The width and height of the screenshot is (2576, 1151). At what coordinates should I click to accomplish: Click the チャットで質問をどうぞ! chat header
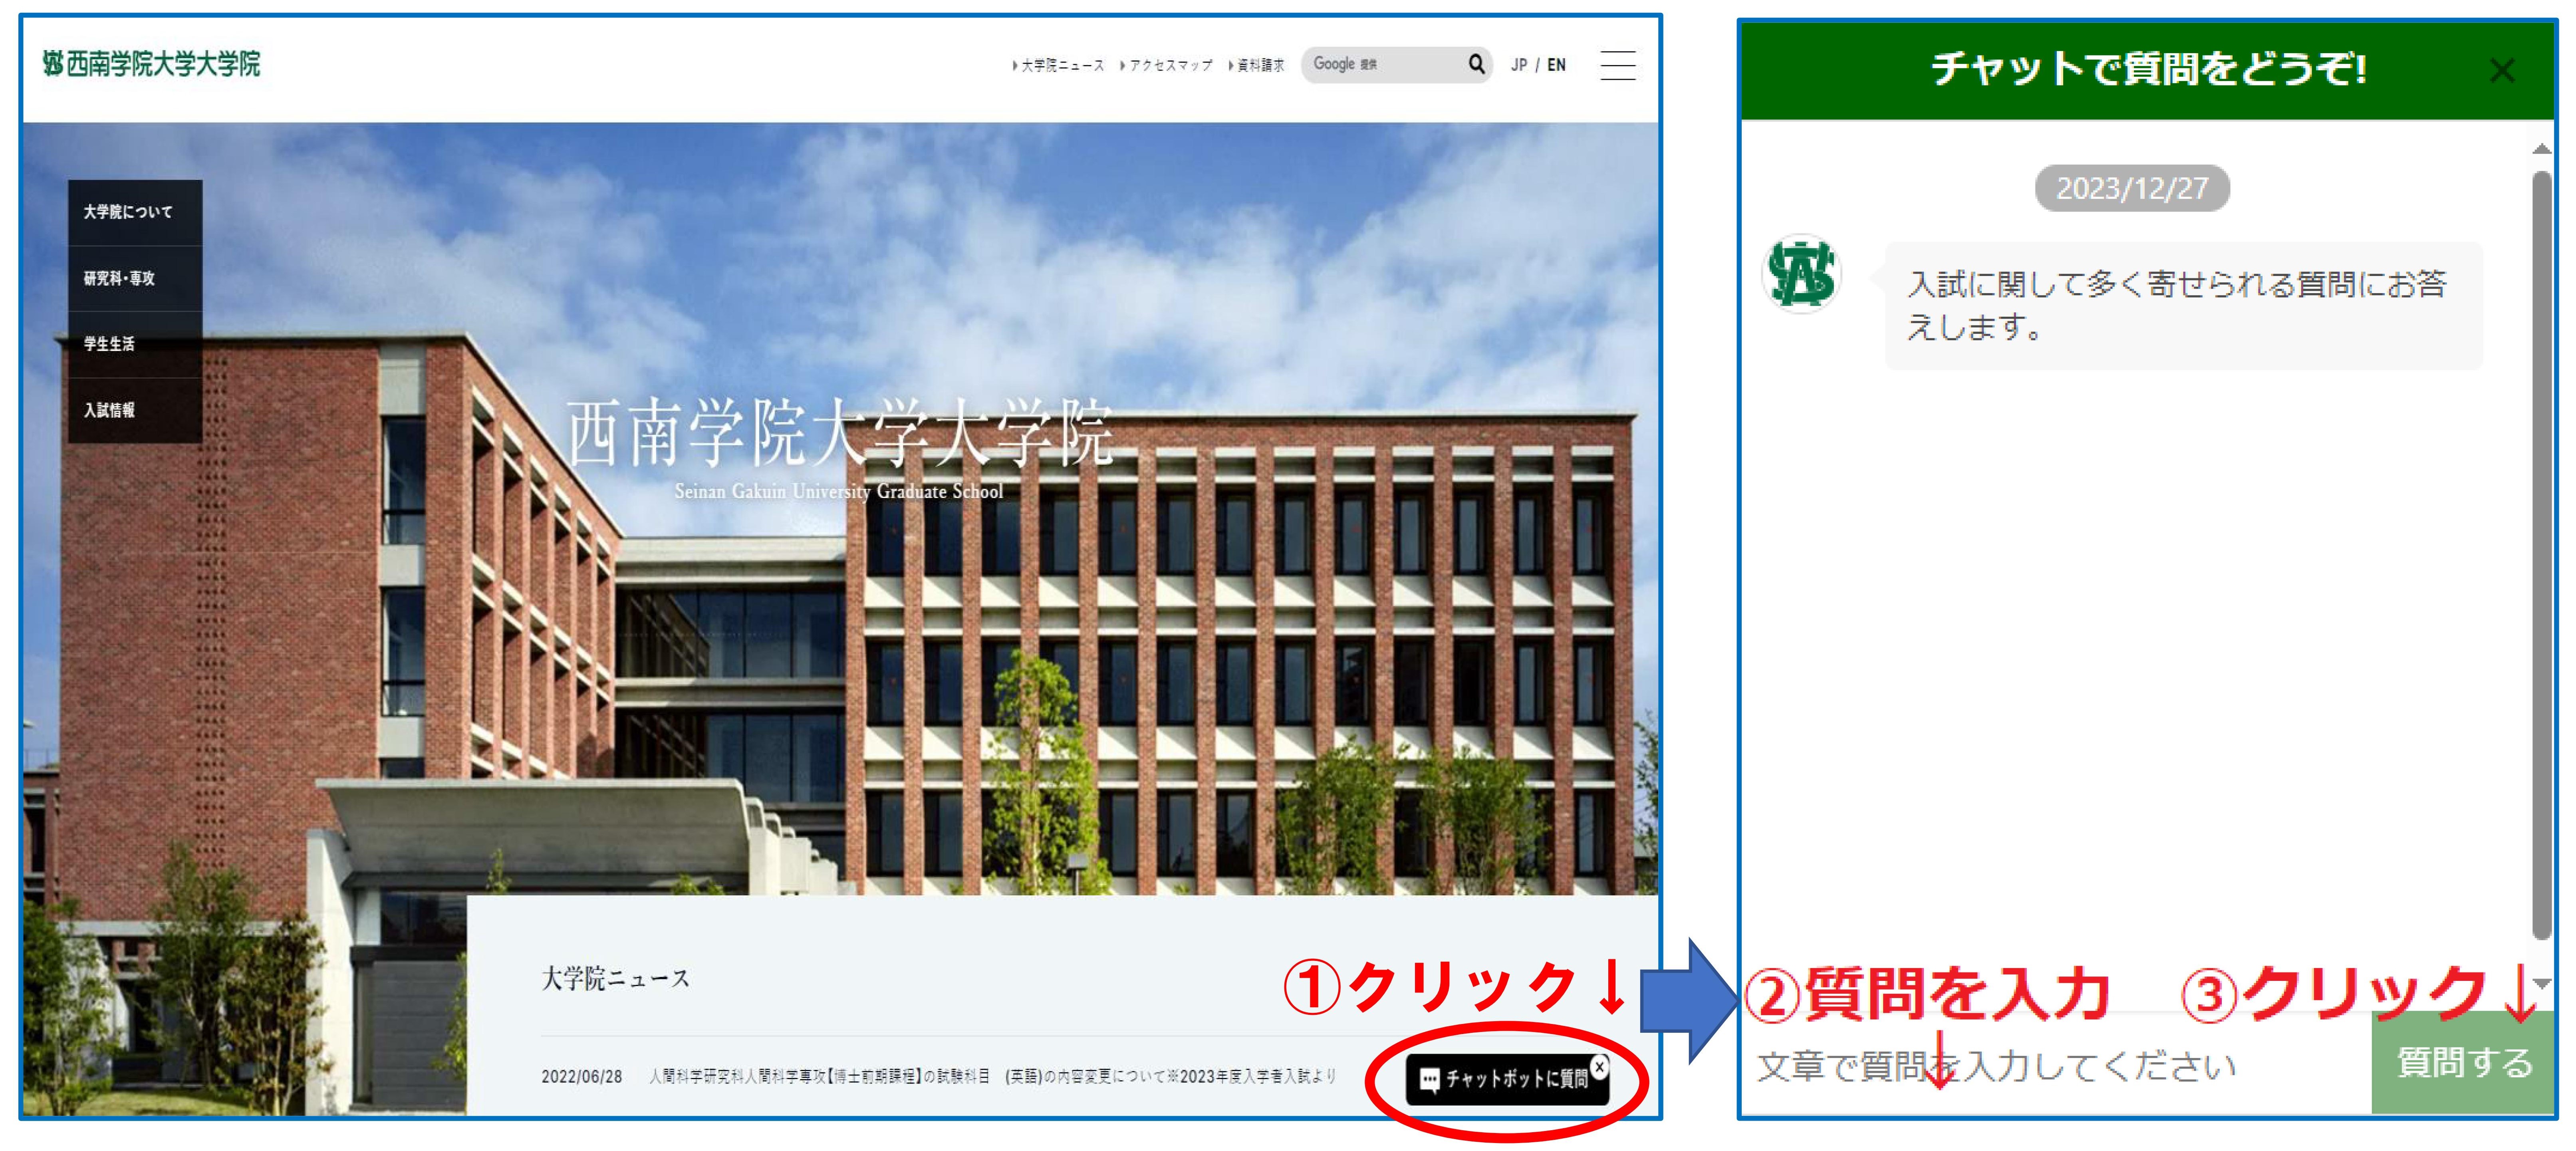point(2148,69)
